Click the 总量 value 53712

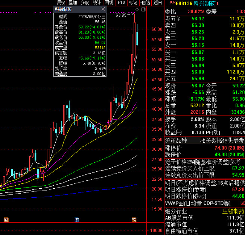[197, 105]
